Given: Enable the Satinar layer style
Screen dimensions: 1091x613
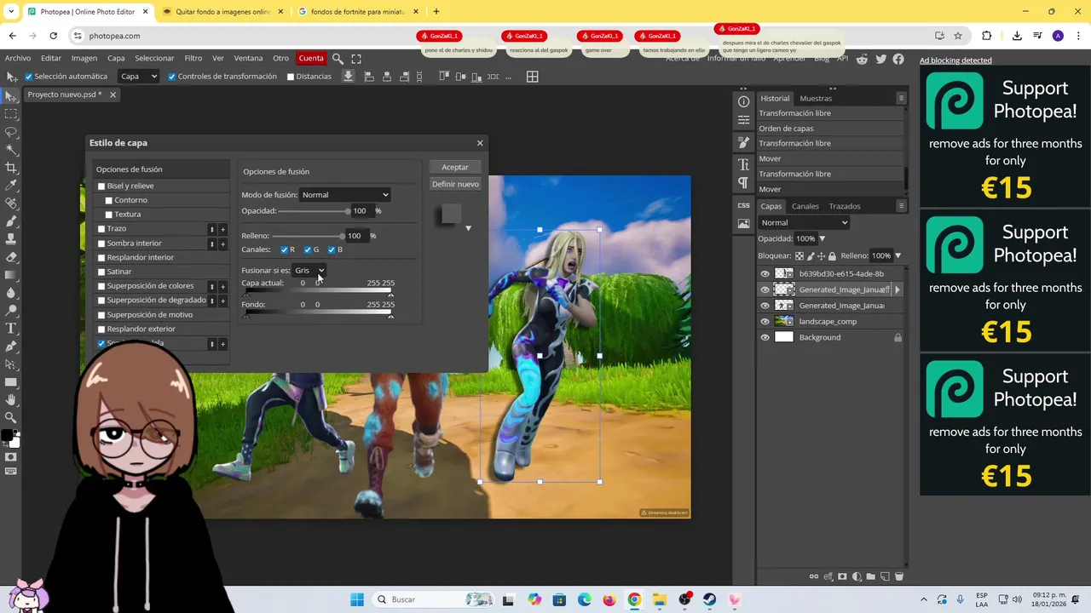Looking at the screenshot, I should pos(101,272).
